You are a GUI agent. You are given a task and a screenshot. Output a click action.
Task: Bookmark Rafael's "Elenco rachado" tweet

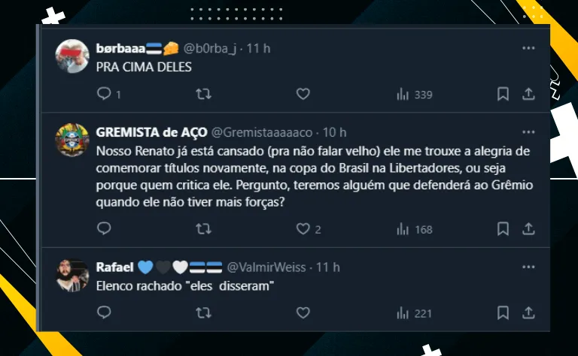(503, 312)
